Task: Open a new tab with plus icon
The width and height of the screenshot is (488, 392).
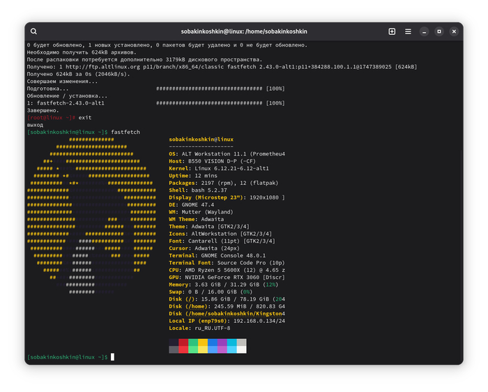Action: pyautogui.click(x=392, y=31)
